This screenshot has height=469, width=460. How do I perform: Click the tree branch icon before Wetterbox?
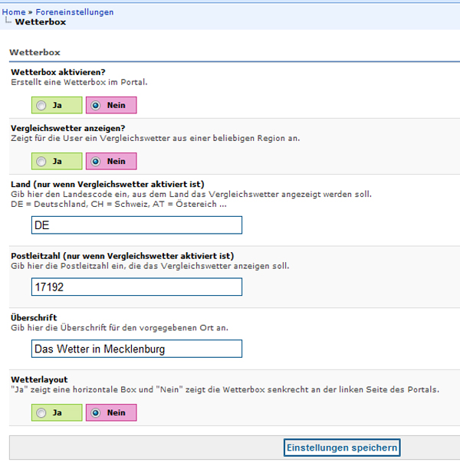coord(8,21)
